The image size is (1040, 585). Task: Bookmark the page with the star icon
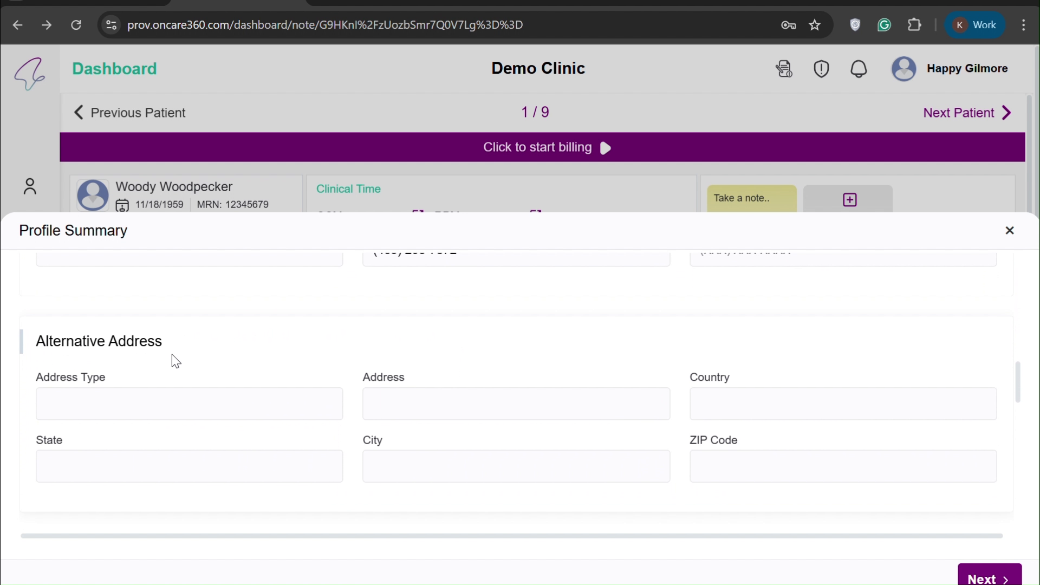[815, 25]
